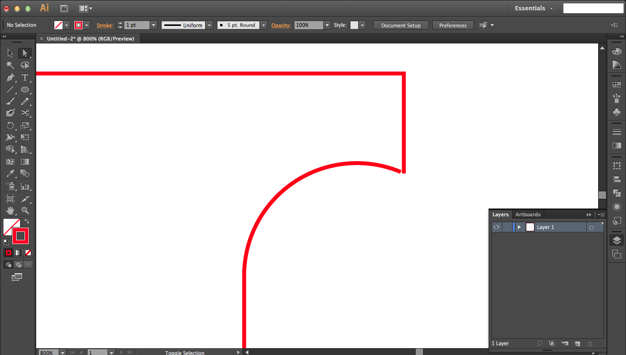Select the Gradient tool
The height and width of the screenshot is (355, 626).
pyautogui.click(x=25, y=162)
